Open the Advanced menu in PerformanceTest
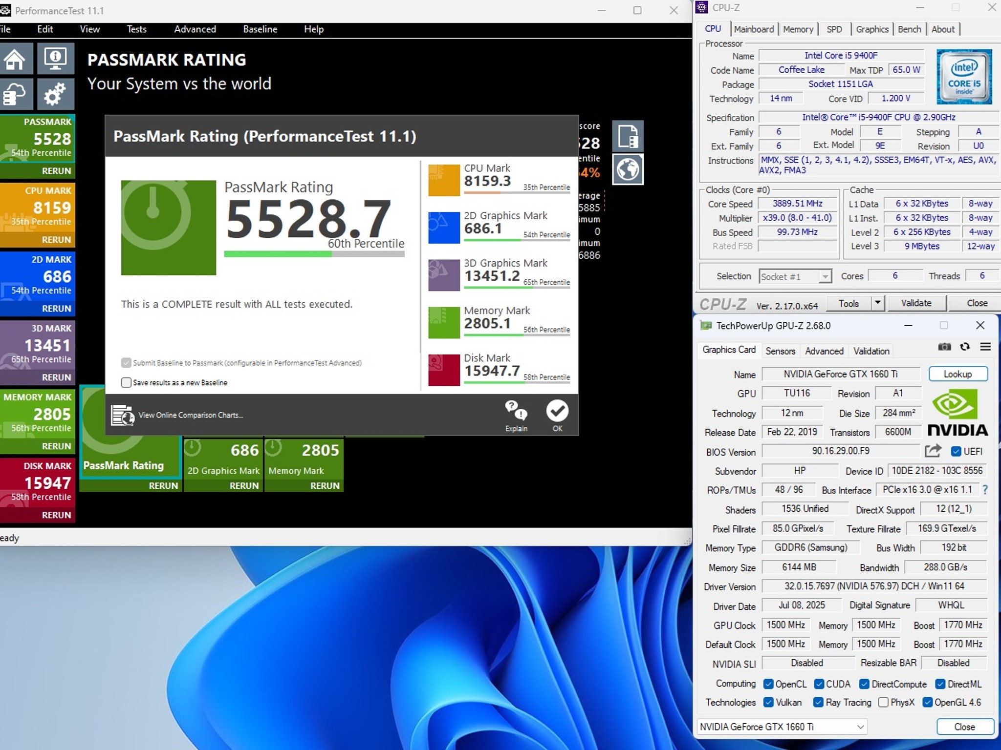 (195, 29)
